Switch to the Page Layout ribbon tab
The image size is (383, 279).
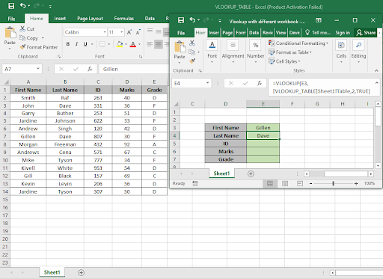90,19
